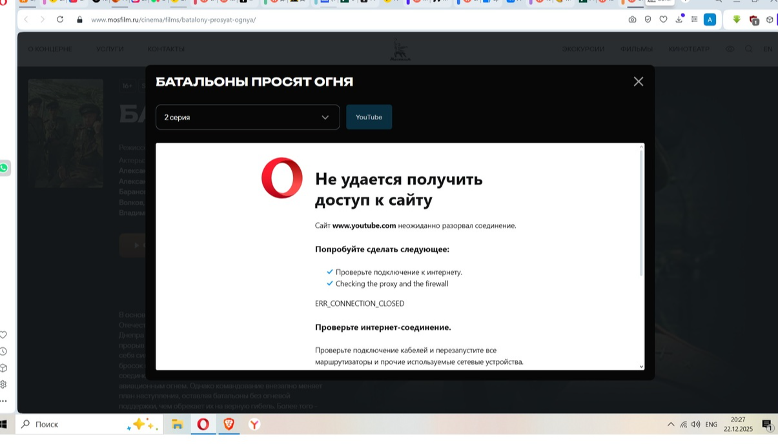Open history clock icon in sidebar
This screenshot has width=778, height=446.
[x=3, y=351]
